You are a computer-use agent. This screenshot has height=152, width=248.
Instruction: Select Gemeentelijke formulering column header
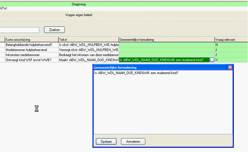[167, 40]
